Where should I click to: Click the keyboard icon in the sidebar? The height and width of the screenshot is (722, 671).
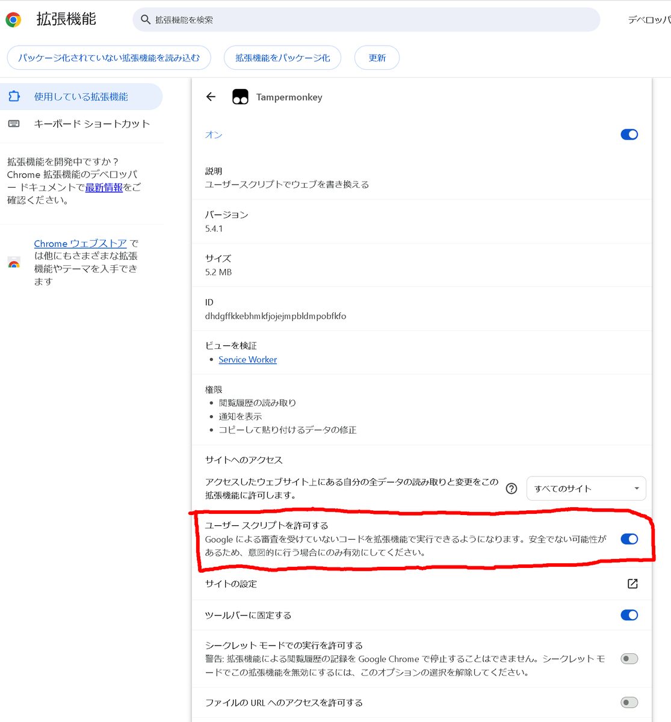tap(15, 124)
